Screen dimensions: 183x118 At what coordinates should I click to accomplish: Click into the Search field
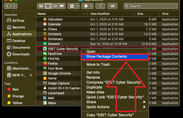[151, 6]
